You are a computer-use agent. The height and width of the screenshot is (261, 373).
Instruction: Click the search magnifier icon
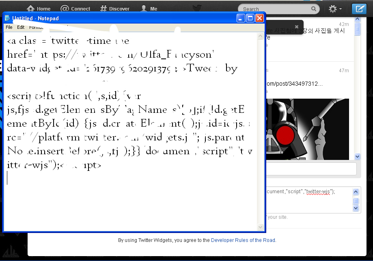pos(314,9)
